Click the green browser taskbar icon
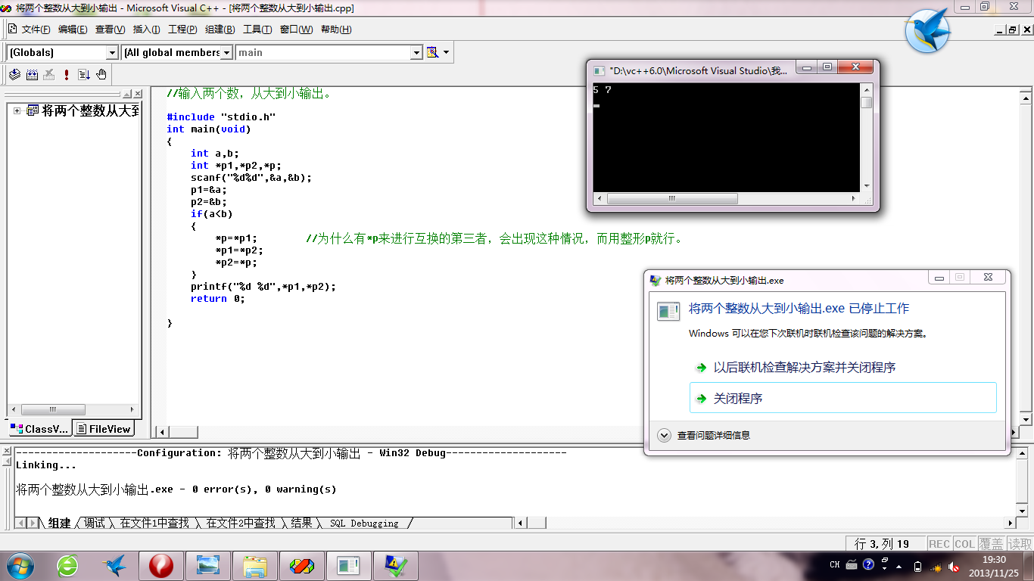1034x581 pixels. coord(67,565)
